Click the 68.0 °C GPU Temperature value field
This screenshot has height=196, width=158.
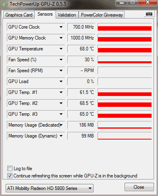click(81, 49)
